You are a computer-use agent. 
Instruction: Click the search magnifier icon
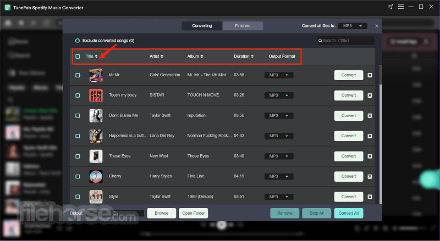[x=320, y=41]
